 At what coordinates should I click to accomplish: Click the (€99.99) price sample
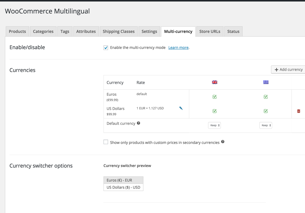tap(112, 100)
